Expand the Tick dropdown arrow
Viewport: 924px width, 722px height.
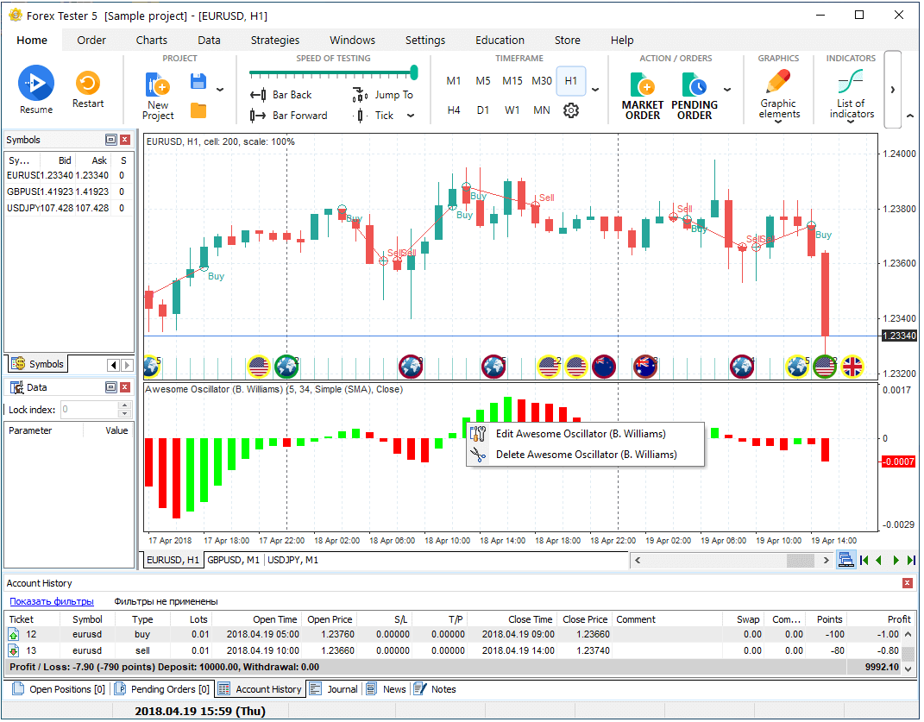(x=411, y=116)
